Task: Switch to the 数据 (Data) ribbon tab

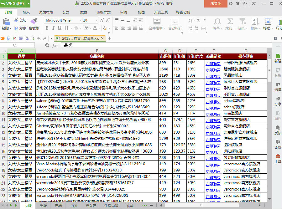Action: click(84, 12)
